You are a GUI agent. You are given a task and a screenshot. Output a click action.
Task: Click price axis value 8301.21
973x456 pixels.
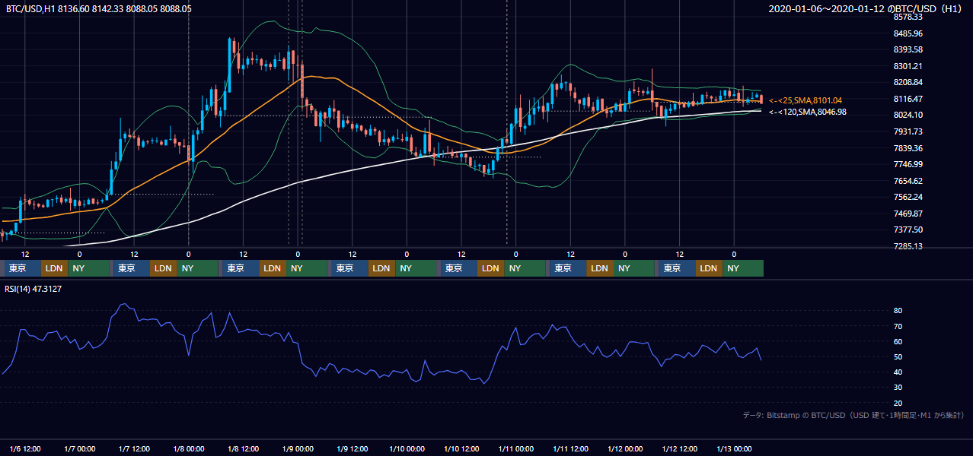point(908,66)
